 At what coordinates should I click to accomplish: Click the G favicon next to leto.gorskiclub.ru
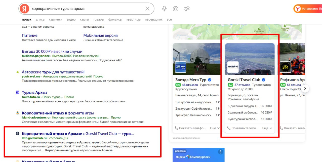pos(17,134)
